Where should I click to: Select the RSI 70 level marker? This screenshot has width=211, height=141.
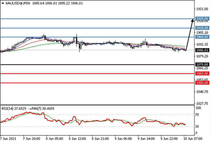coord(197,115)
